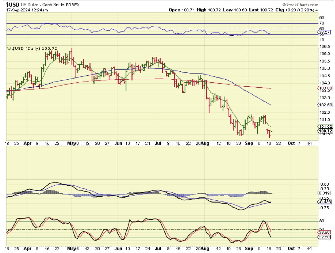Select the red 103.66 moving average tag
The image size is (335, 253).
(x=325, y=88)
